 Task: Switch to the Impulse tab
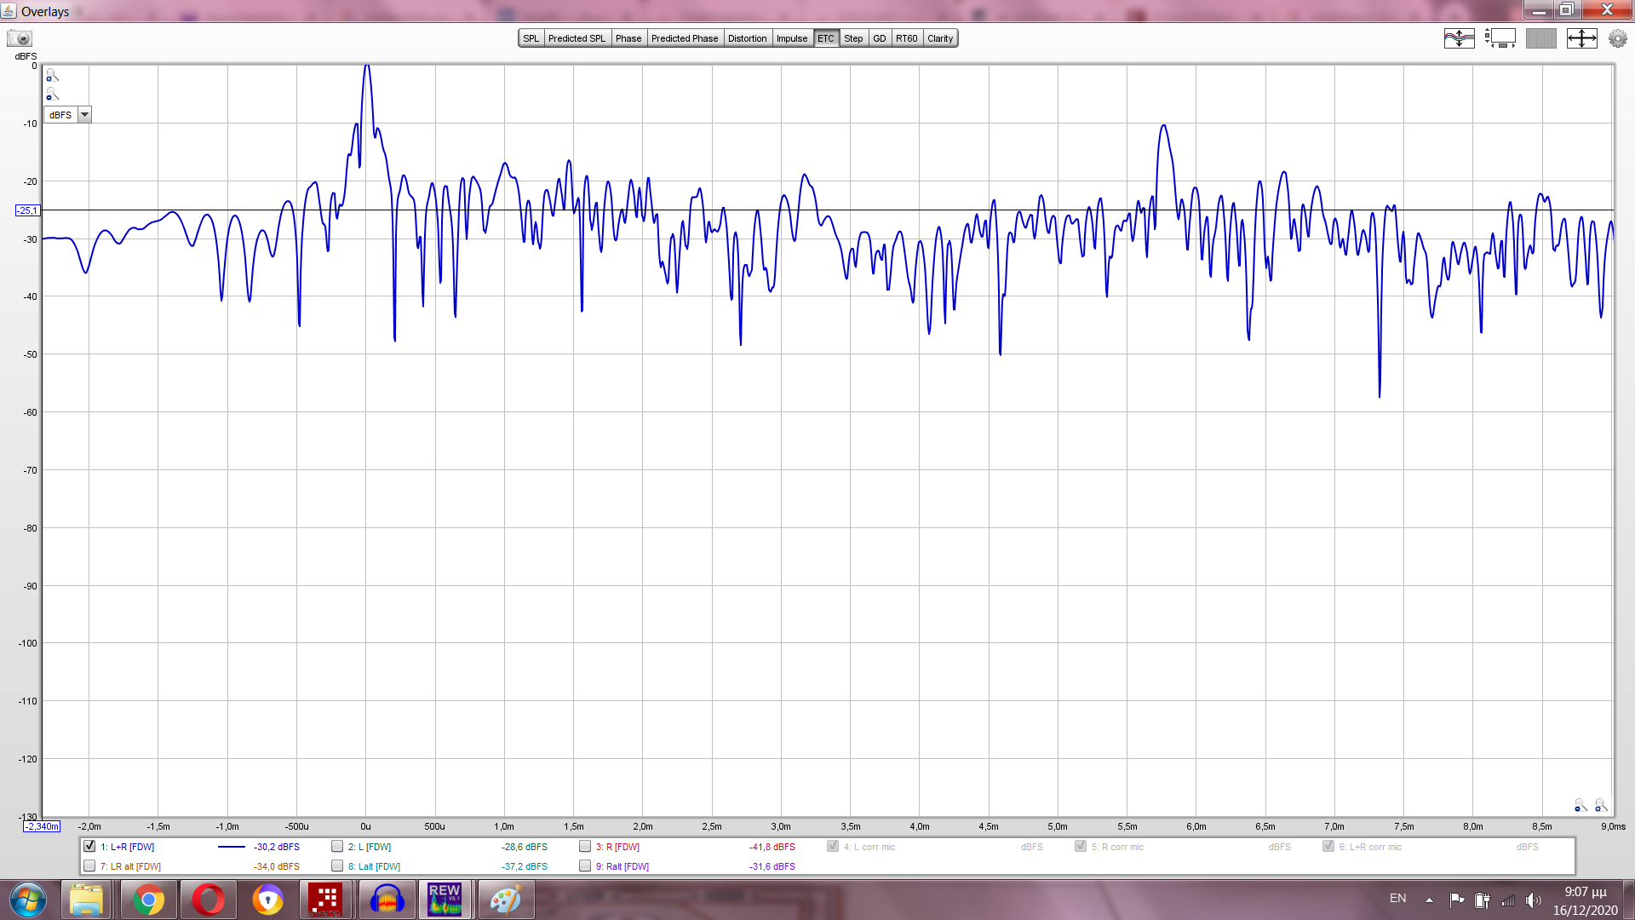pos(791,38)
